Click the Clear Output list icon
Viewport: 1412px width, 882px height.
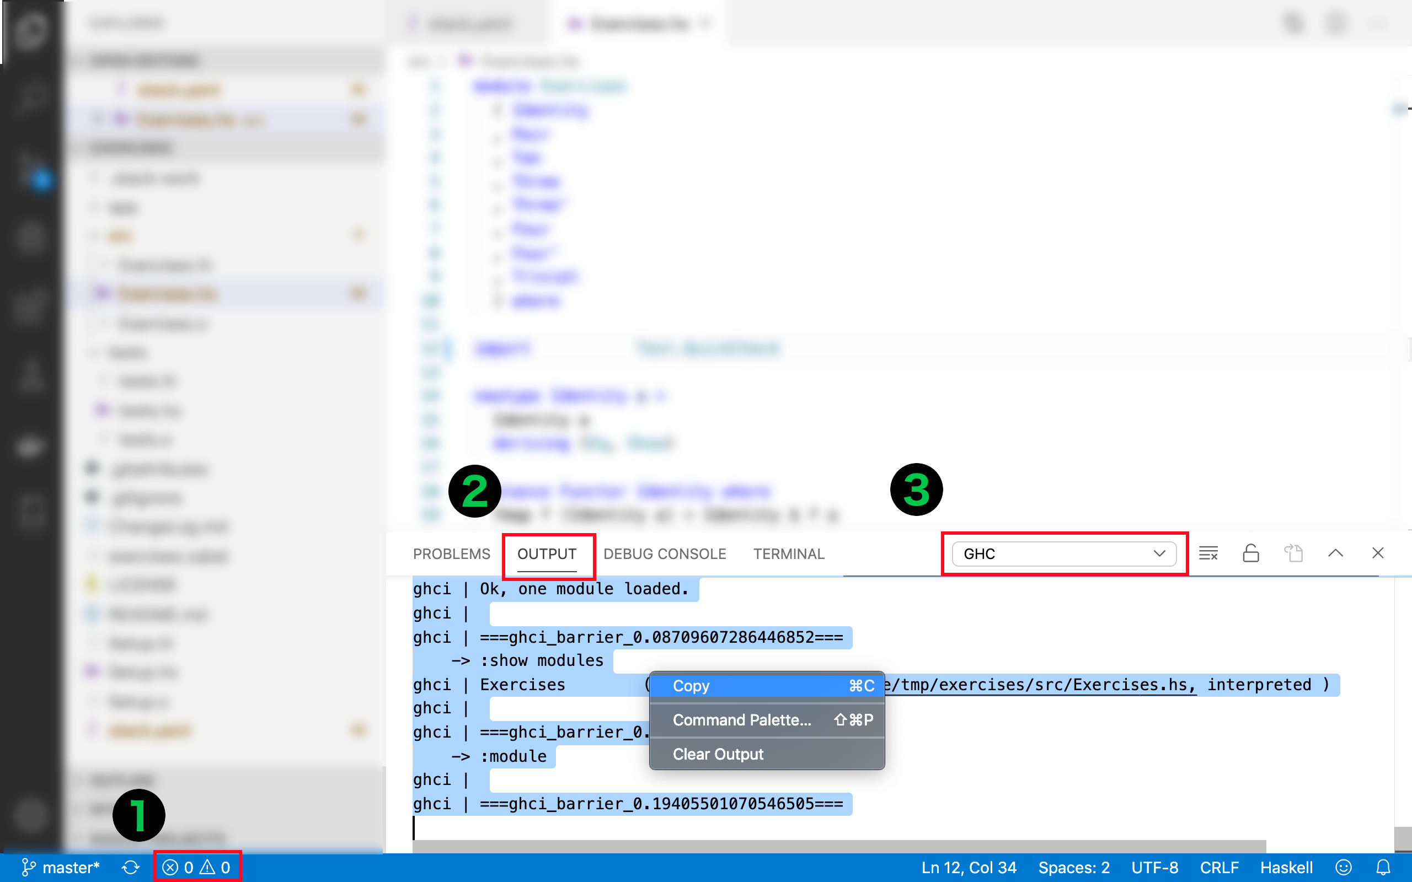1208,553
